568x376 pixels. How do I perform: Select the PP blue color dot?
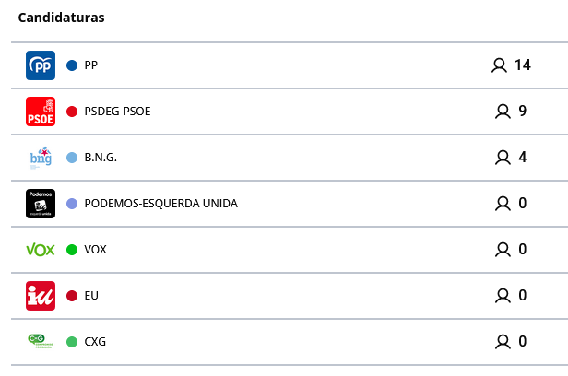coord(72,65)
